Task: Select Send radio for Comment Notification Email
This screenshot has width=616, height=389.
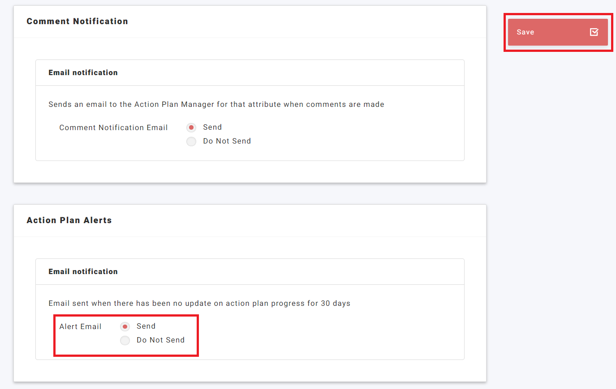Action: point(191,127)
